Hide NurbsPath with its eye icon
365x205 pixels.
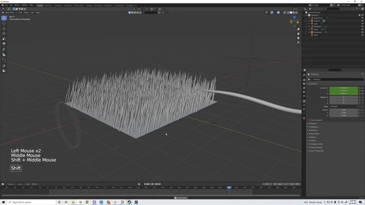362,27
